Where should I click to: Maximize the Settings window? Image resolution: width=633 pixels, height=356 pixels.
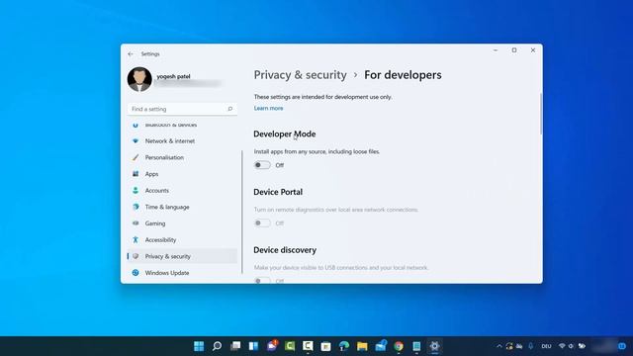coord(514,50)
